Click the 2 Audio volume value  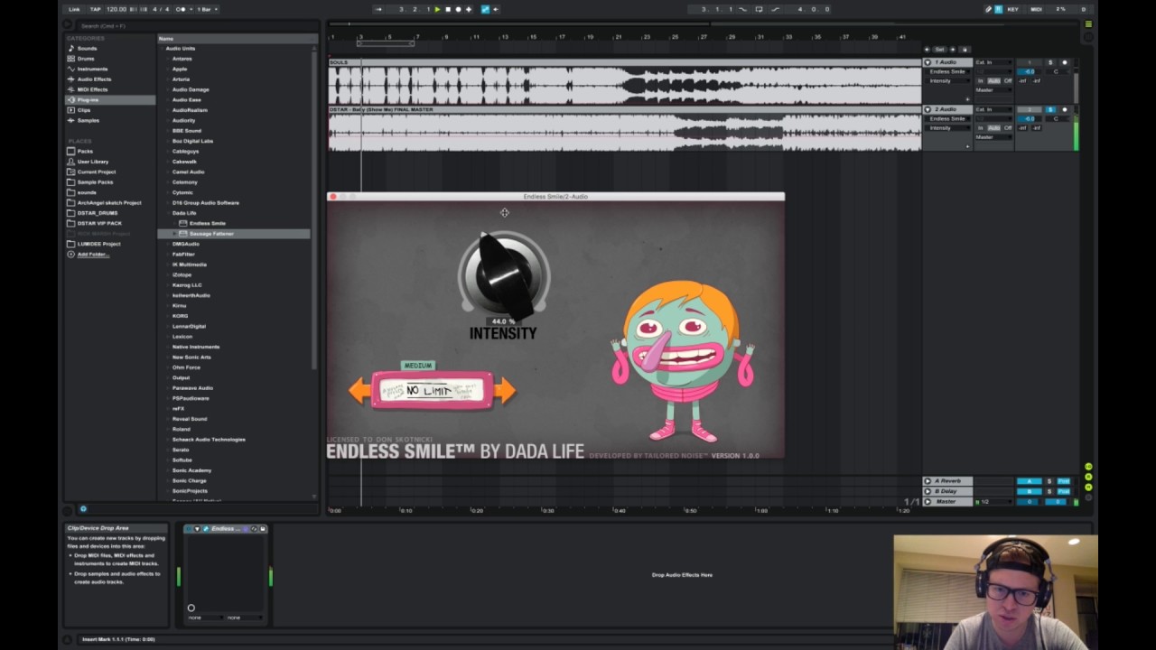click(1030, 118)
